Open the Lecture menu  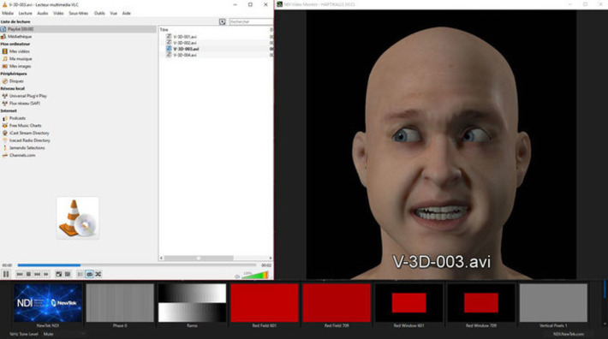25,13
